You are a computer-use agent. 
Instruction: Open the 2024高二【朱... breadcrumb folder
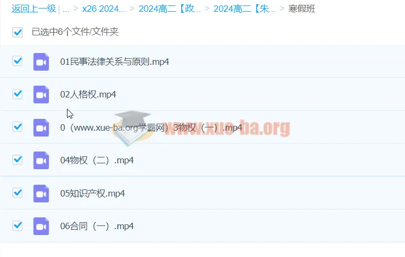coord(245,9)
